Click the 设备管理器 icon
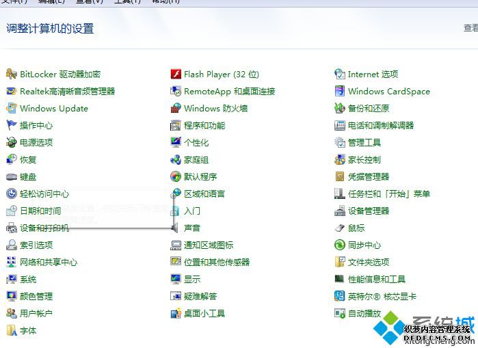 coord(340,211)
